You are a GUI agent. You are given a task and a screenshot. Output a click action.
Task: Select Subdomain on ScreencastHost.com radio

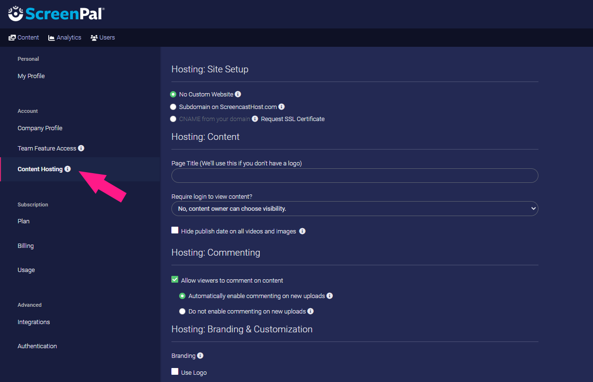point(173,107)
